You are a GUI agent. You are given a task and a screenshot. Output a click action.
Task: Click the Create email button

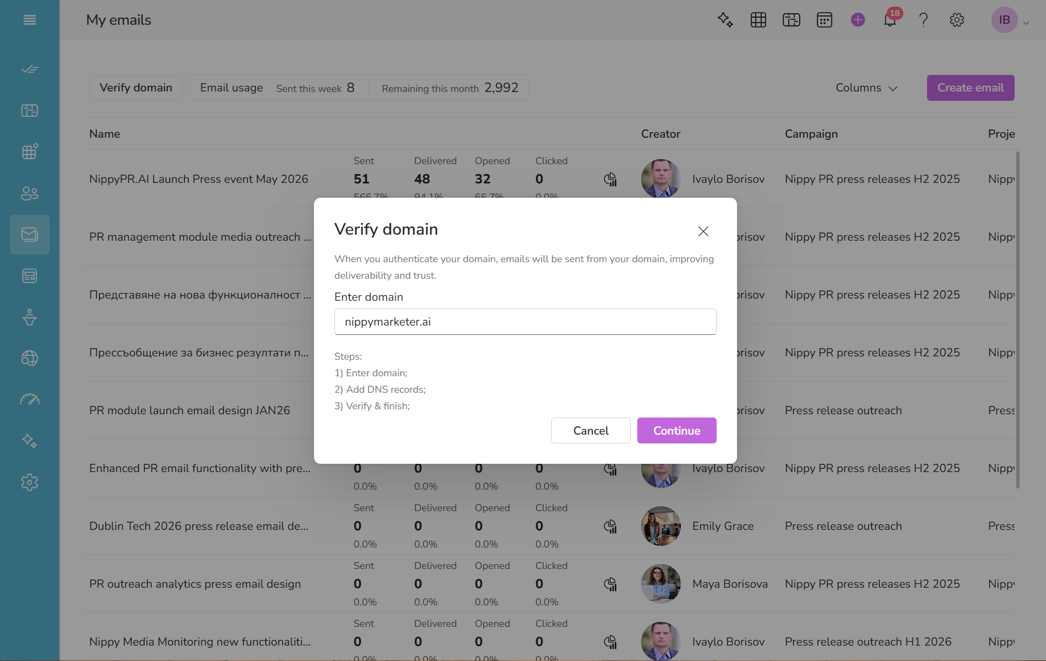pyautogui.click(x=971, y=88)
